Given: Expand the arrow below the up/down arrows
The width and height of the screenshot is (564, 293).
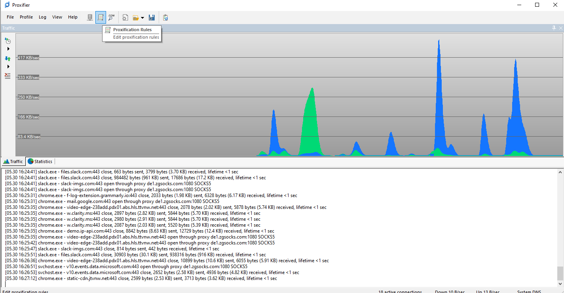Looking at the screenshot, I should tap(8, 66).
